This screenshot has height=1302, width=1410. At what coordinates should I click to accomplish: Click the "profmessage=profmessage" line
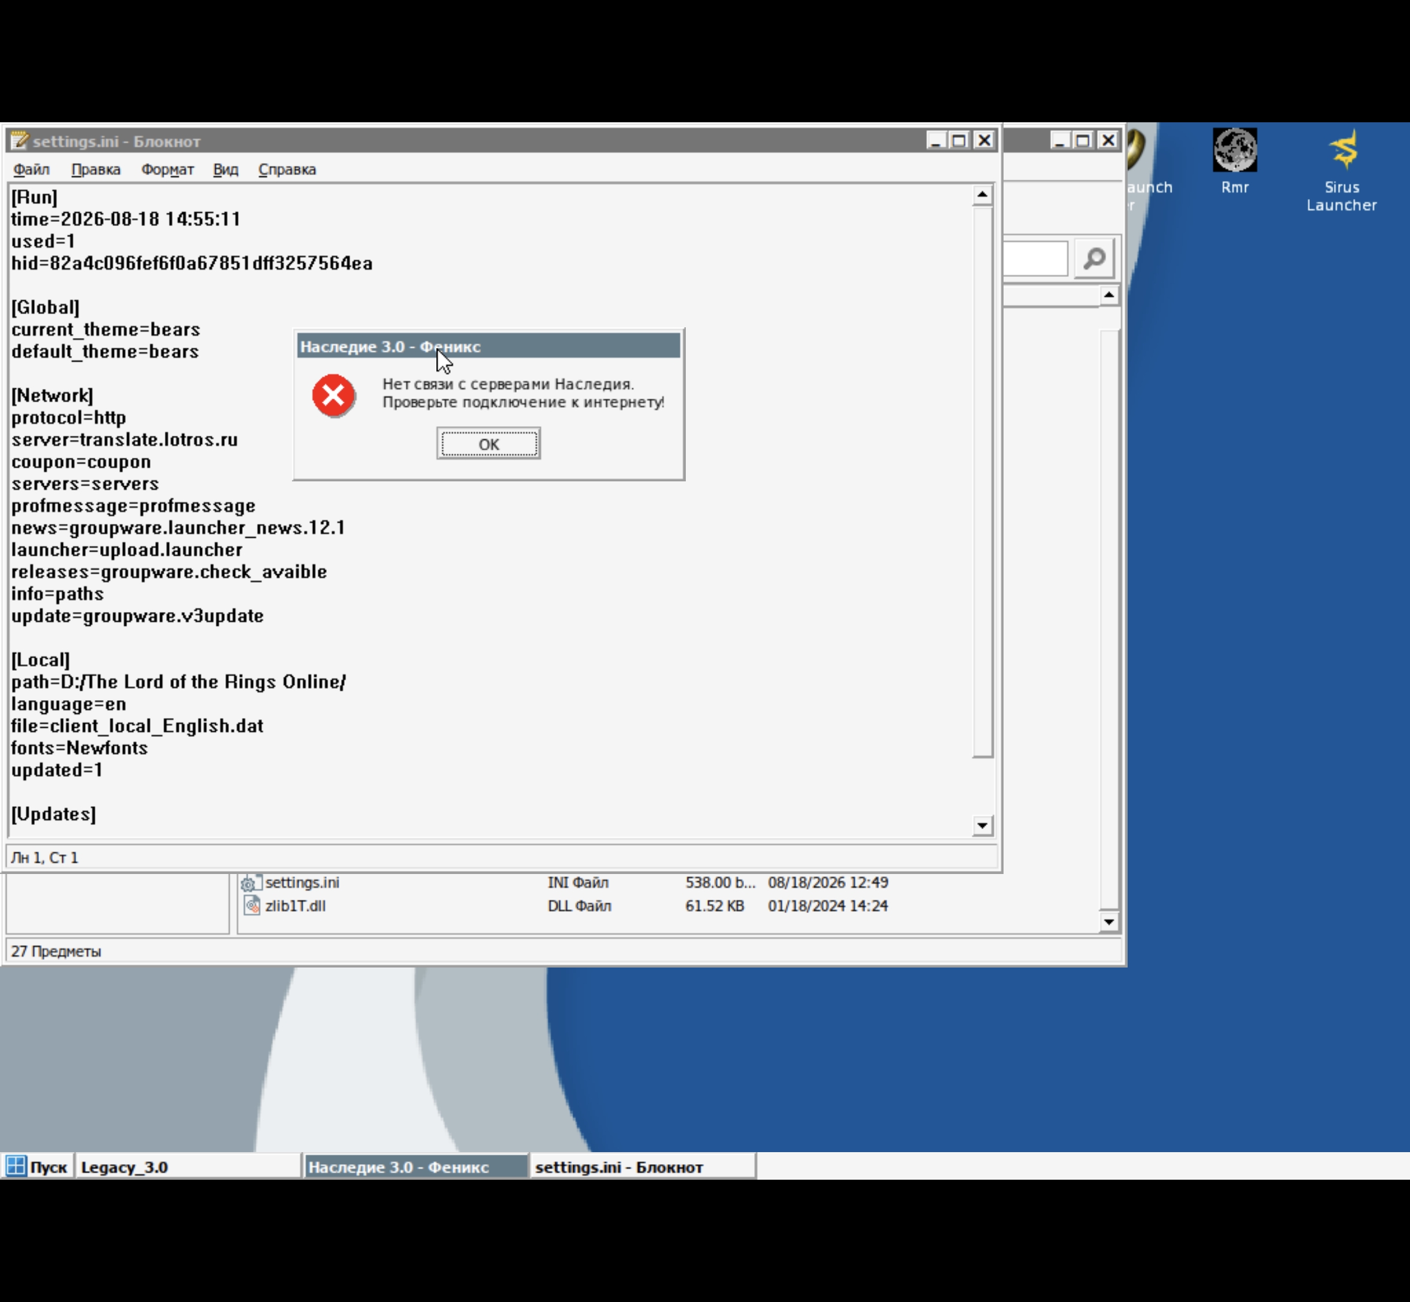(133, 505)
